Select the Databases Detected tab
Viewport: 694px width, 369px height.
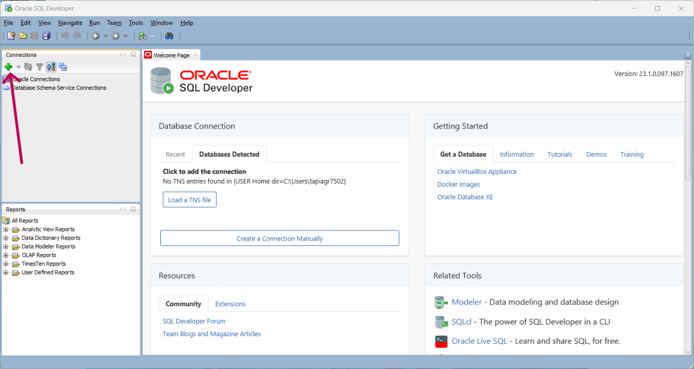click(x=229, y=154)
